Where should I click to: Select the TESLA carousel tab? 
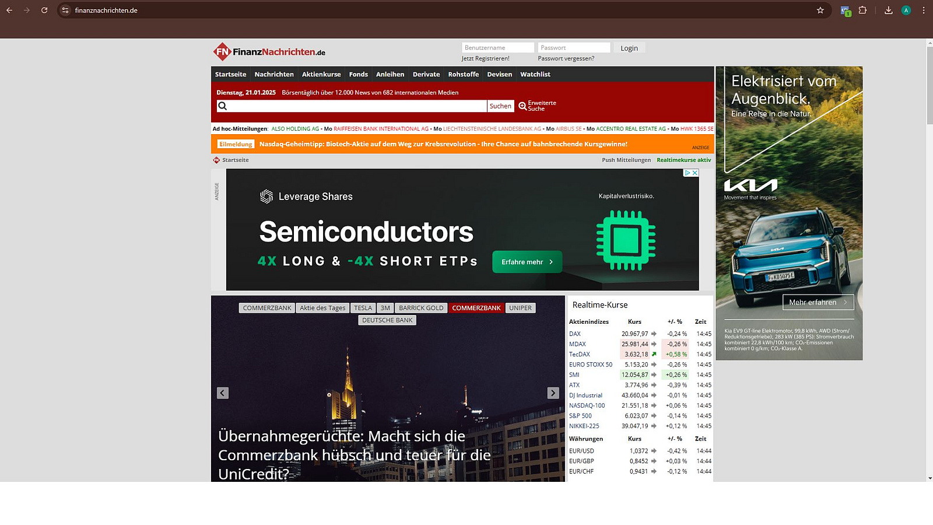[363, 308]
